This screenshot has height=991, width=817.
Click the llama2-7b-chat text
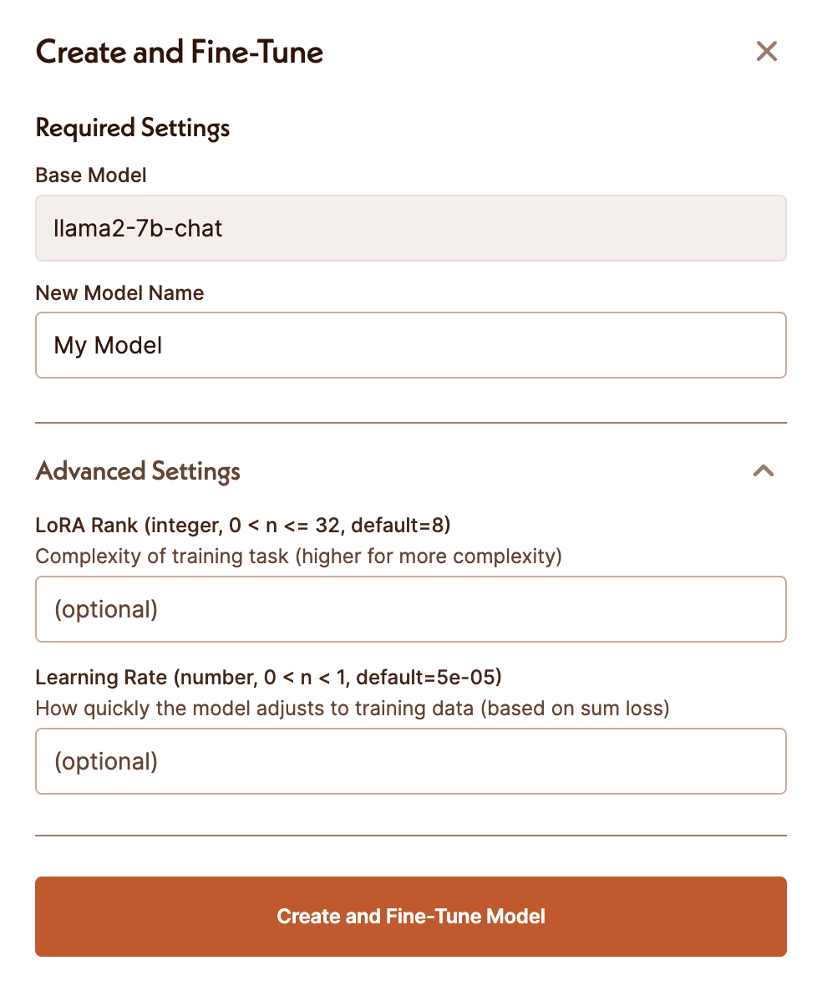click(139, 228)
